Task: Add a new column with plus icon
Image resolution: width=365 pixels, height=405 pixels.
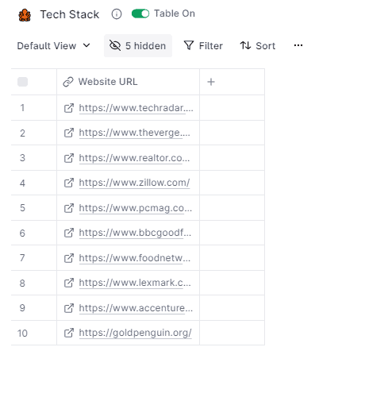Action: tap(211, 82)
